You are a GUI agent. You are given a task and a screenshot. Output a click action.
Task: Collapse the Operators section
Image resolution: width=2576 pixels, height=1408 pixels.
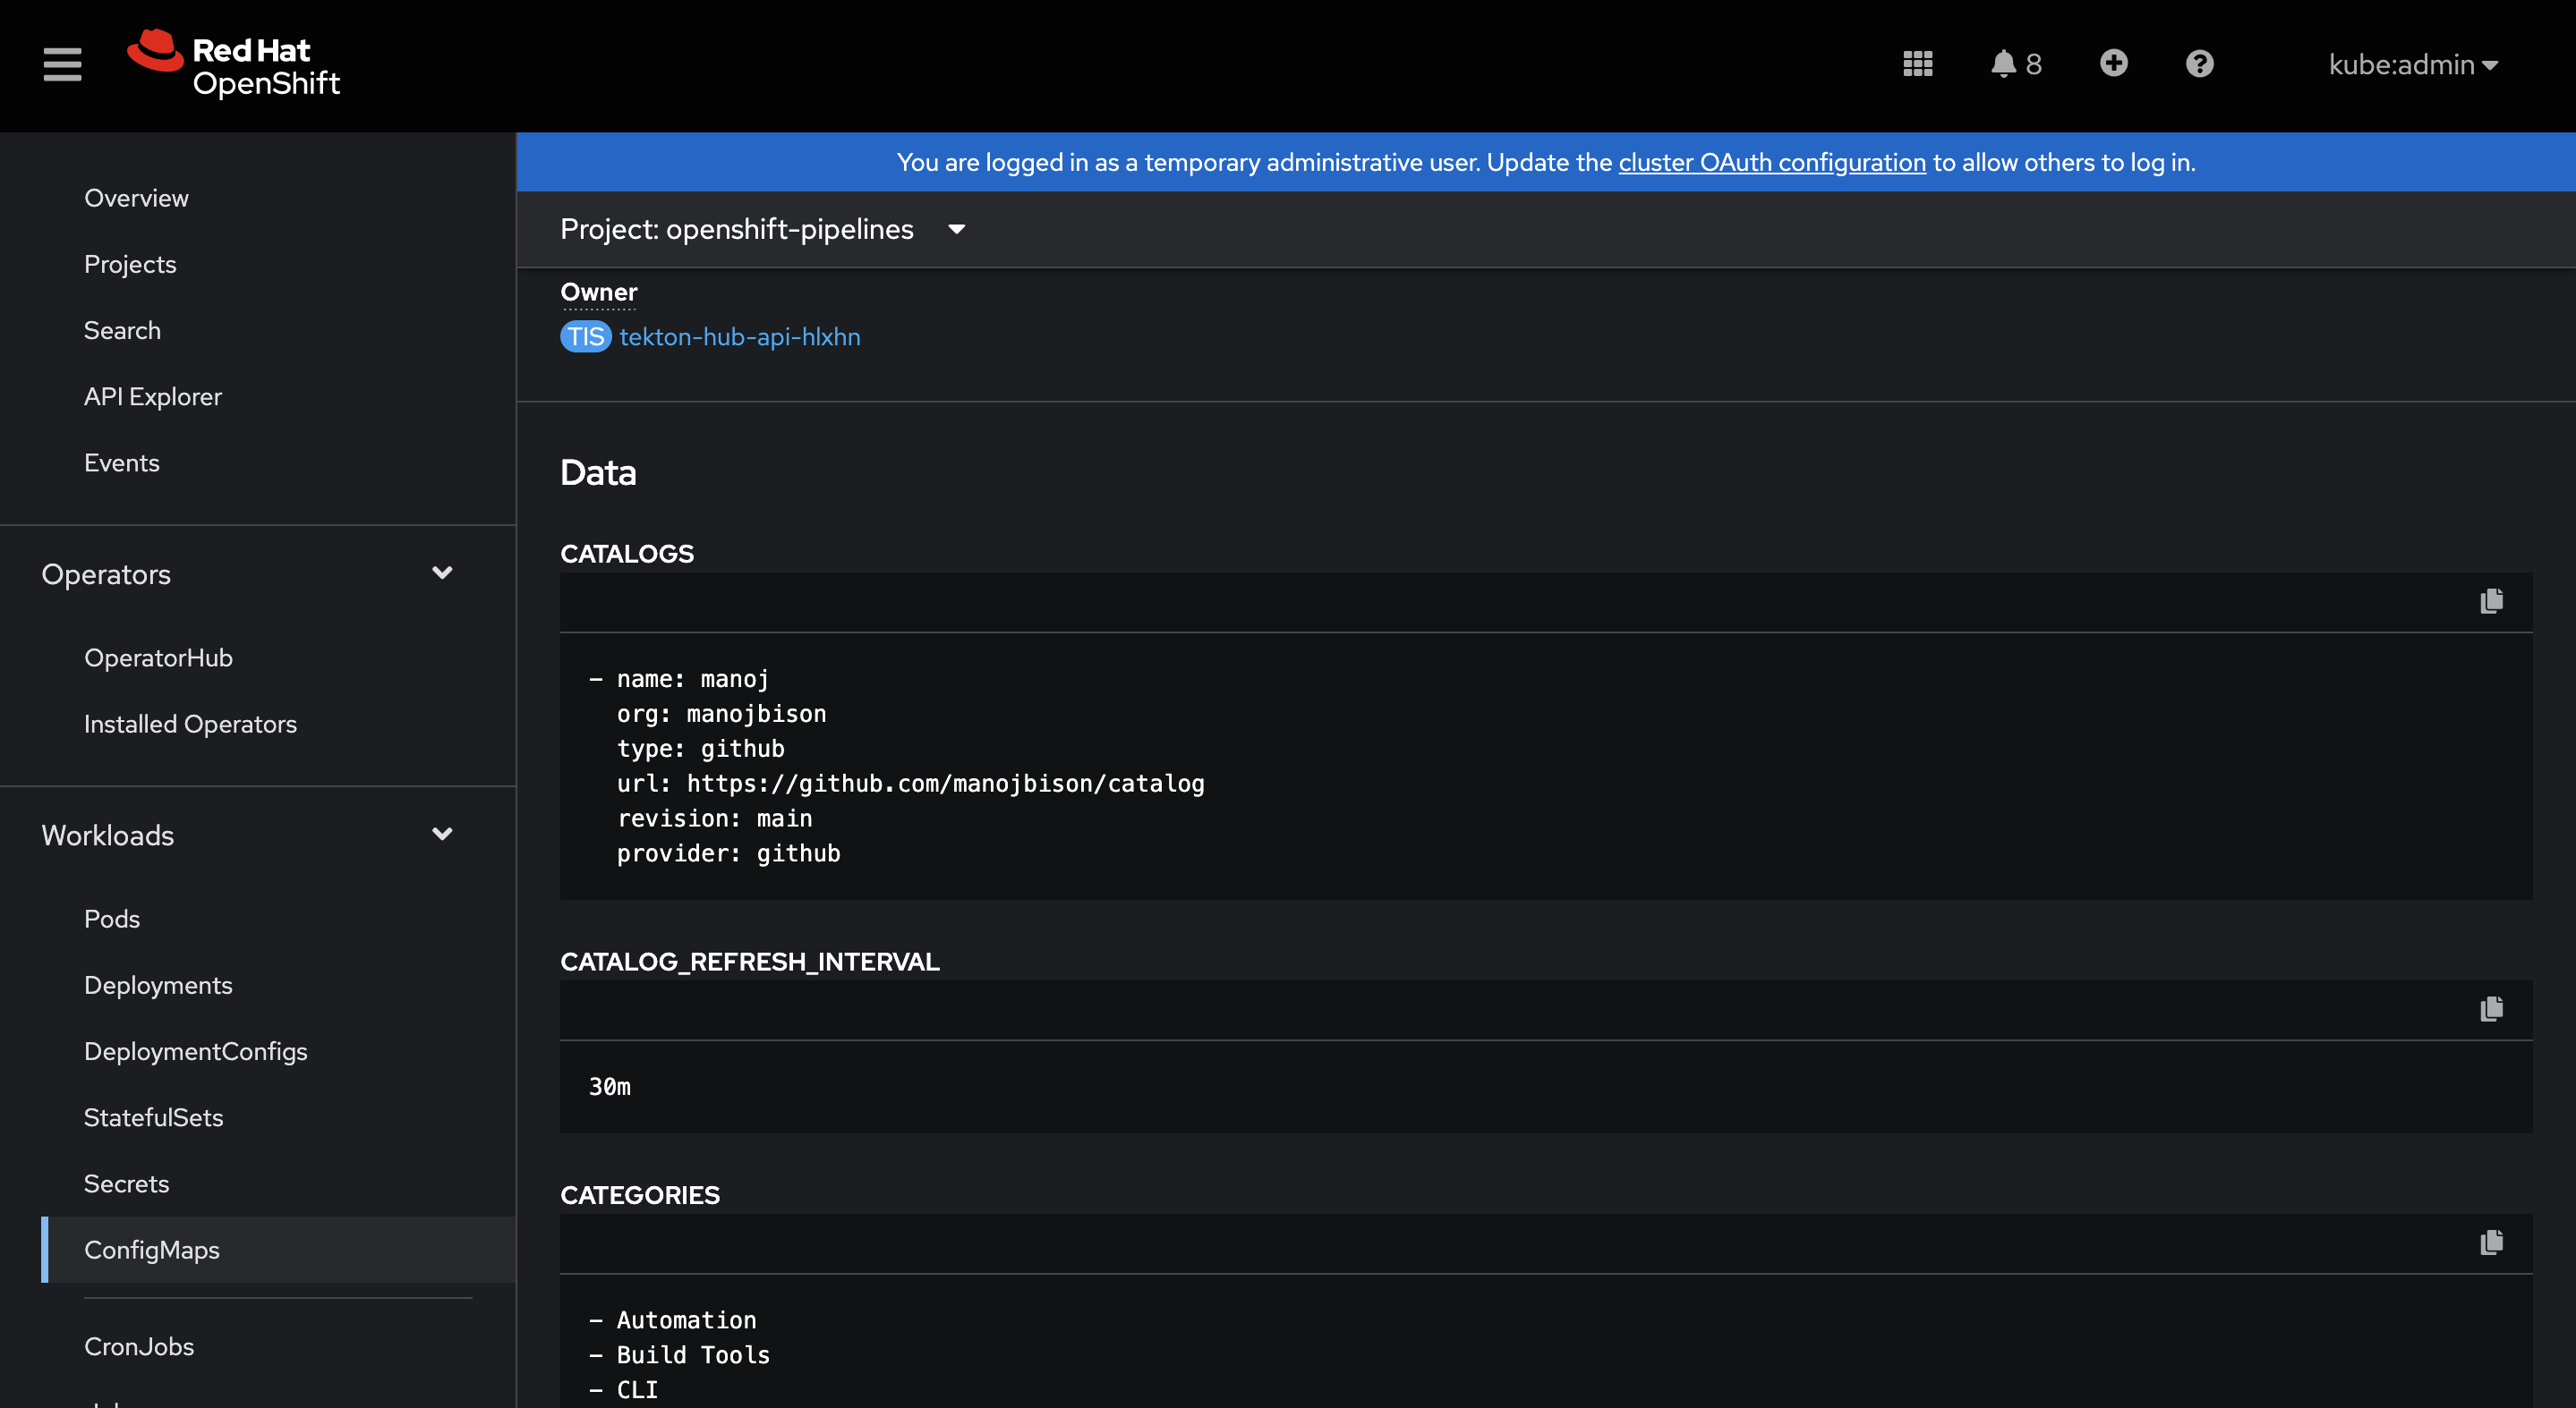tap(443, 573)
